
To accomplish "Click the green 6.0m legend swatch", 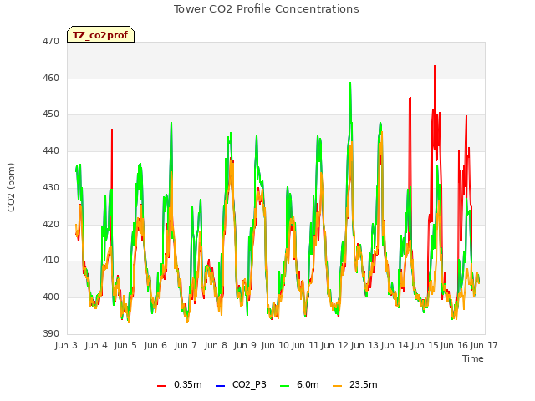I will 284,386.
